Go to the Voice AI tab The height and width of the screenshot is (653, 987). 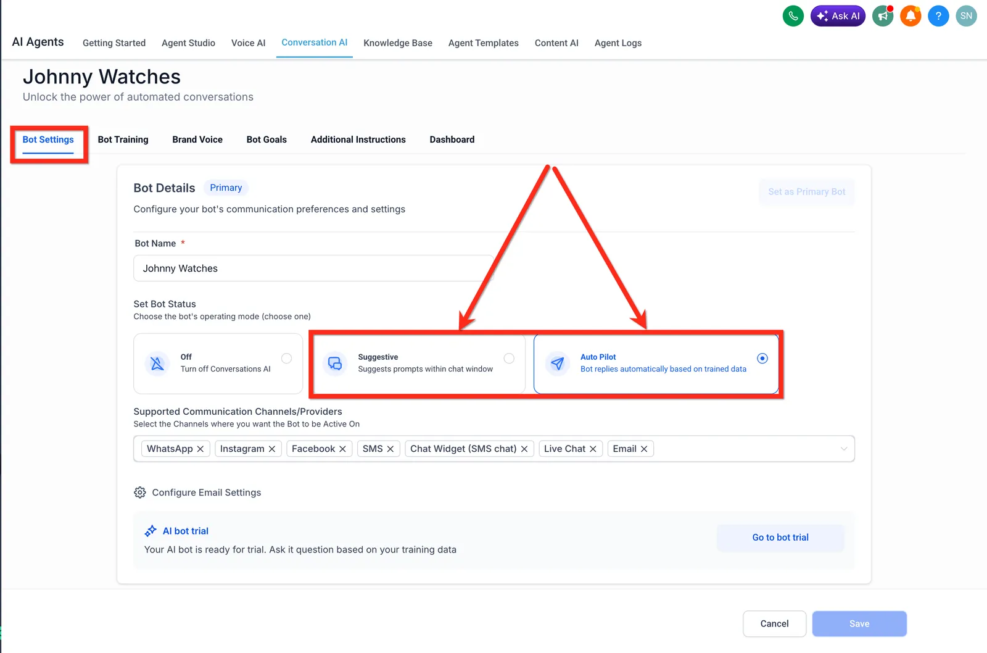pos(248,43)
